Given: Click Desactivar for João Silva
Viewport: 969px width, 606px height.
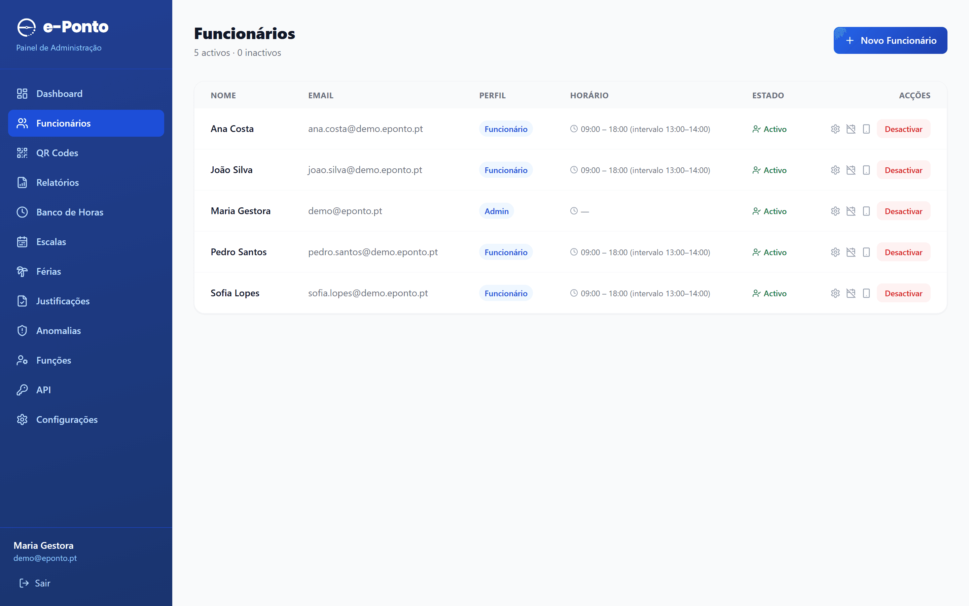Looking at the screenshot, I should click(903, 170).
